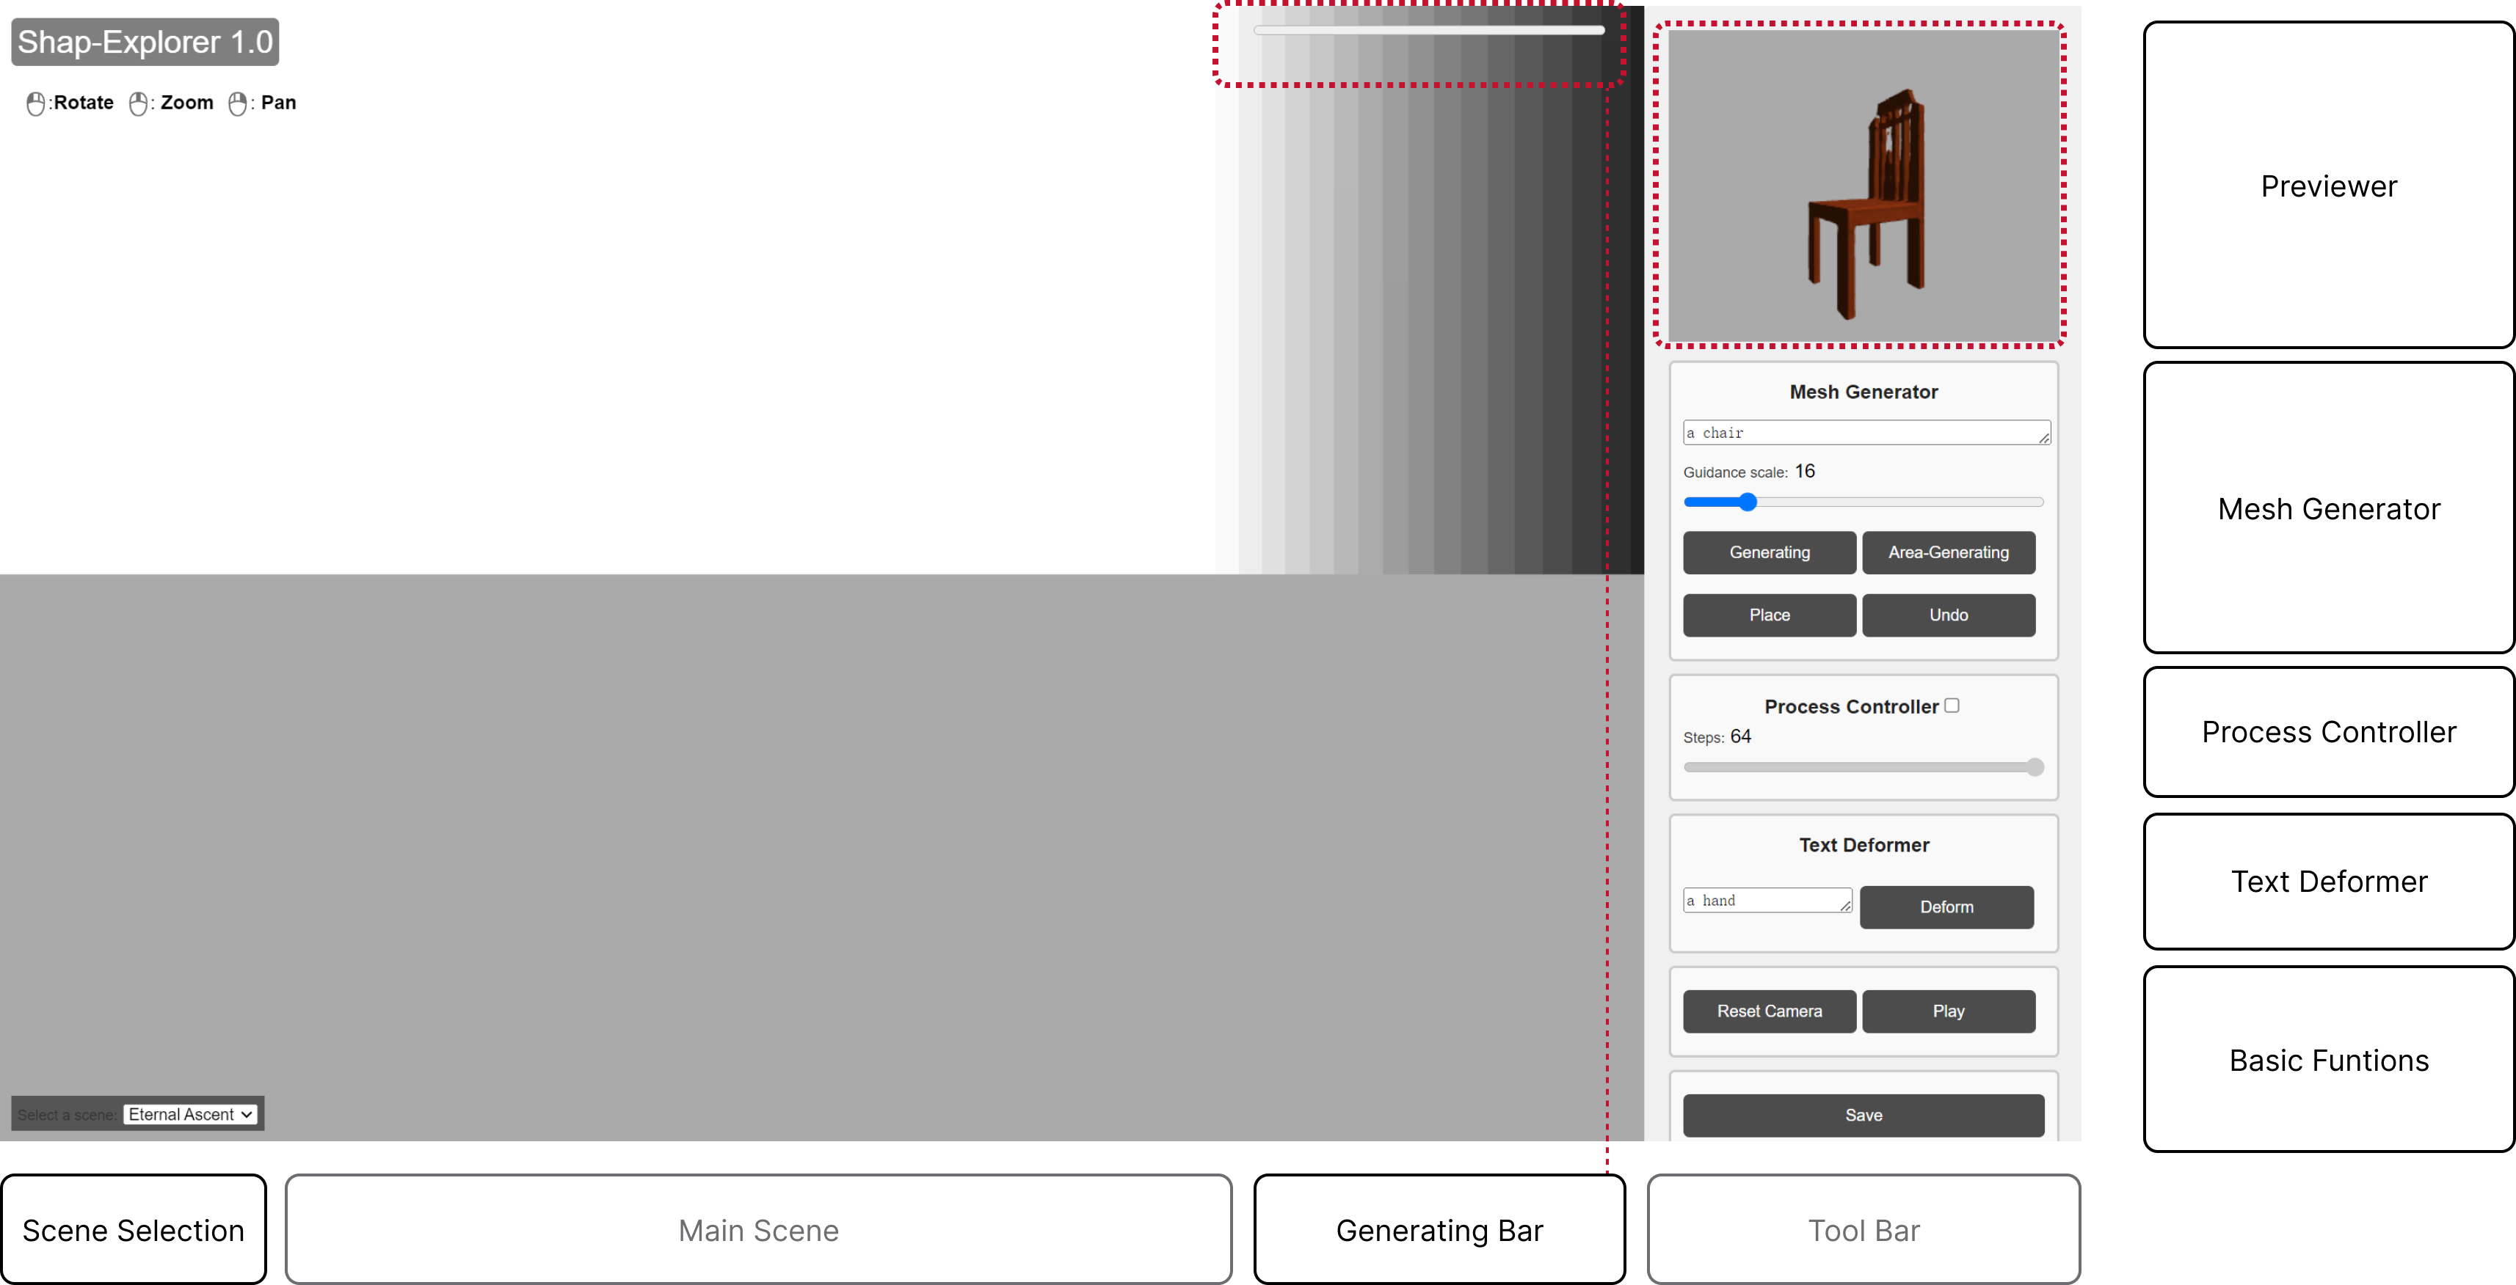Save the current scene

1863,1114
